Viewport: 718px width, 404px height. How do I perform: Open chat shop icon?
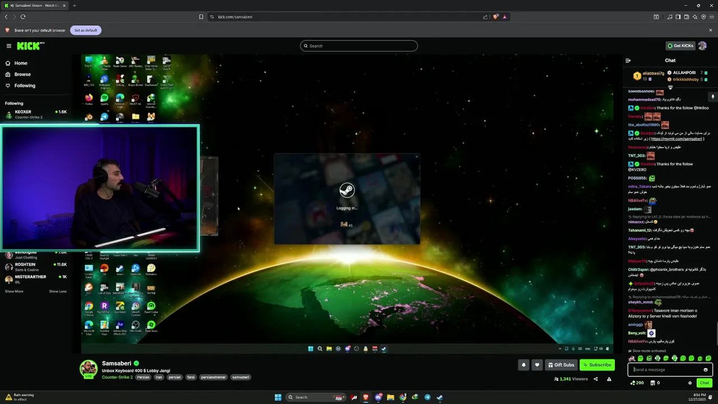point(652,383)
